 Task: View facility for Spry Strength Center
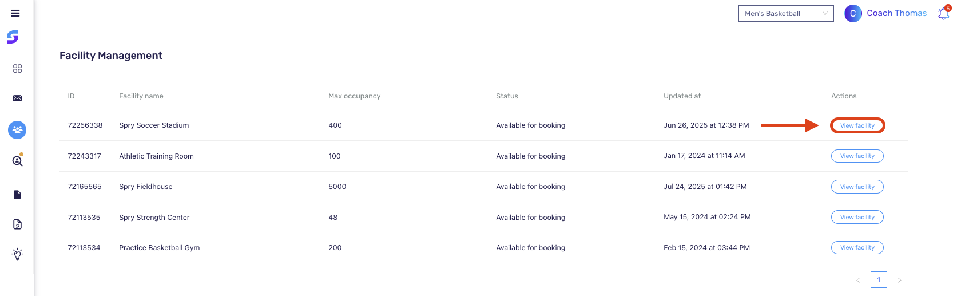[x=857, y=217]
